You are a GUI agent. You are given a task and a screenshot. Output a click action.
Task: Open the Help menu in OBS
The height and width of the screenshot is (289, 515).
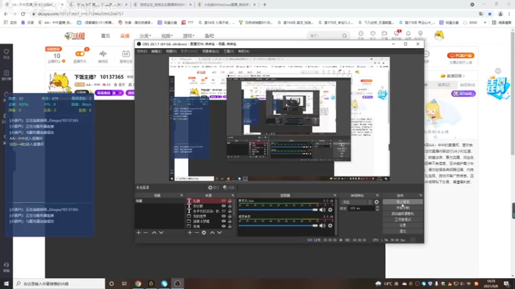coord(243,51)
